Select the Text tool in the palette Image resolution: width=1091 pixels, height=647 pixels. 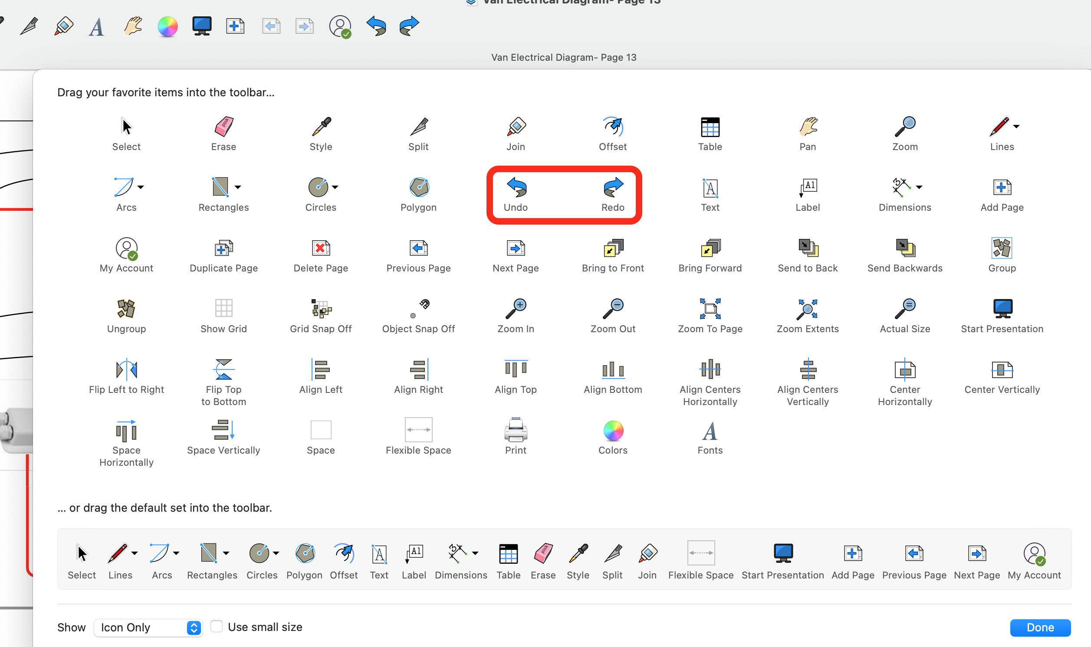[x=710, y=194]
